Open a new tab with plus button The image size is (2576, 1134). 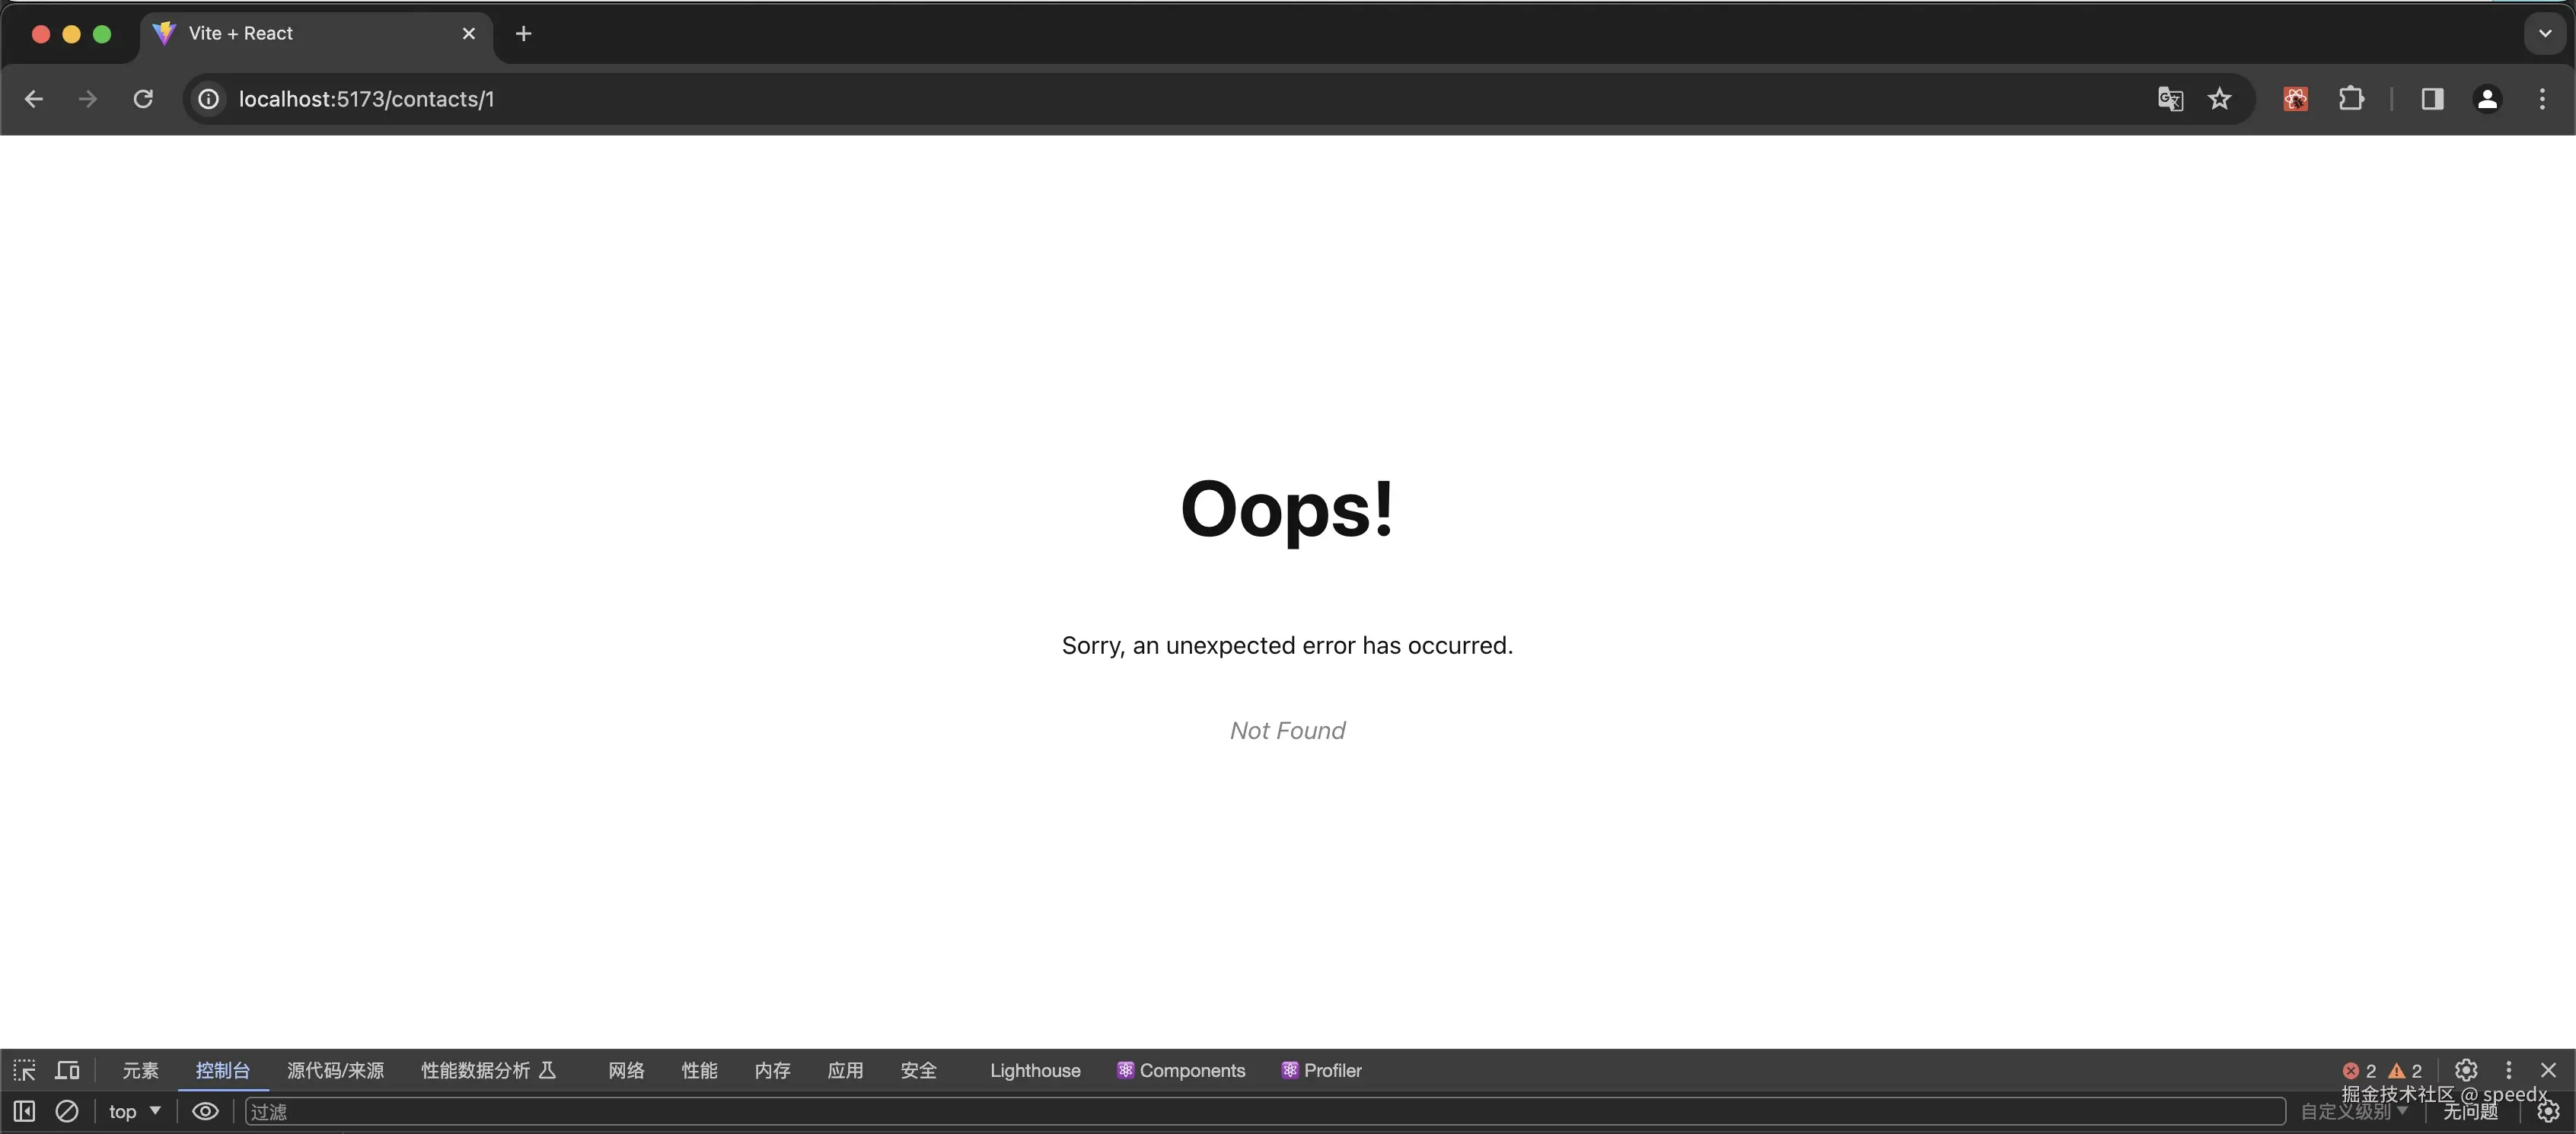click(523, 33)
